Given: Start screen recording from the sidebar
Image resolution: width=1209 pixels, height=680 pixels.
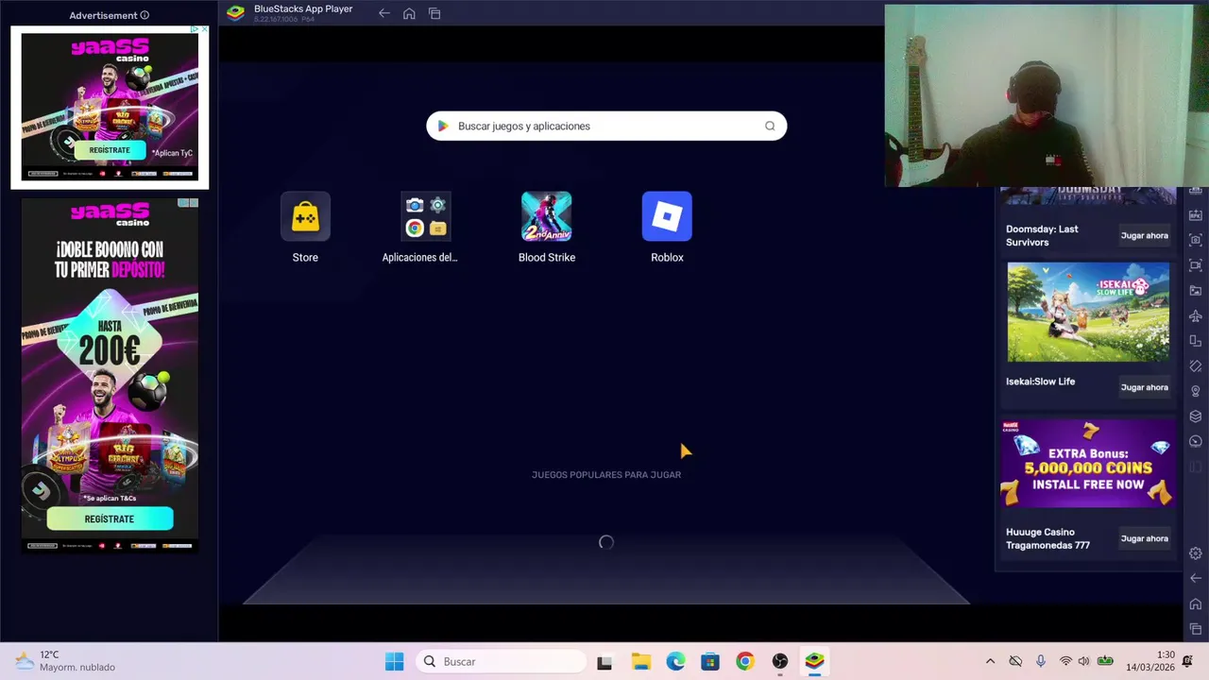Looking at the screenshot, I should [1196, 265].
